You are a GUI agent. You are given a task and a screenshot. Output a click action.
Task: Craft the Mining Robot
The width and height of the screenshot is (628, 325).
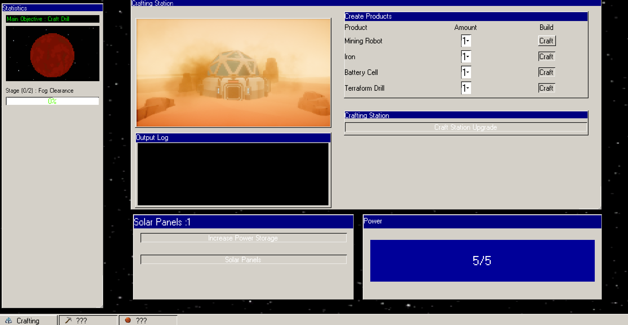point(547,41)
